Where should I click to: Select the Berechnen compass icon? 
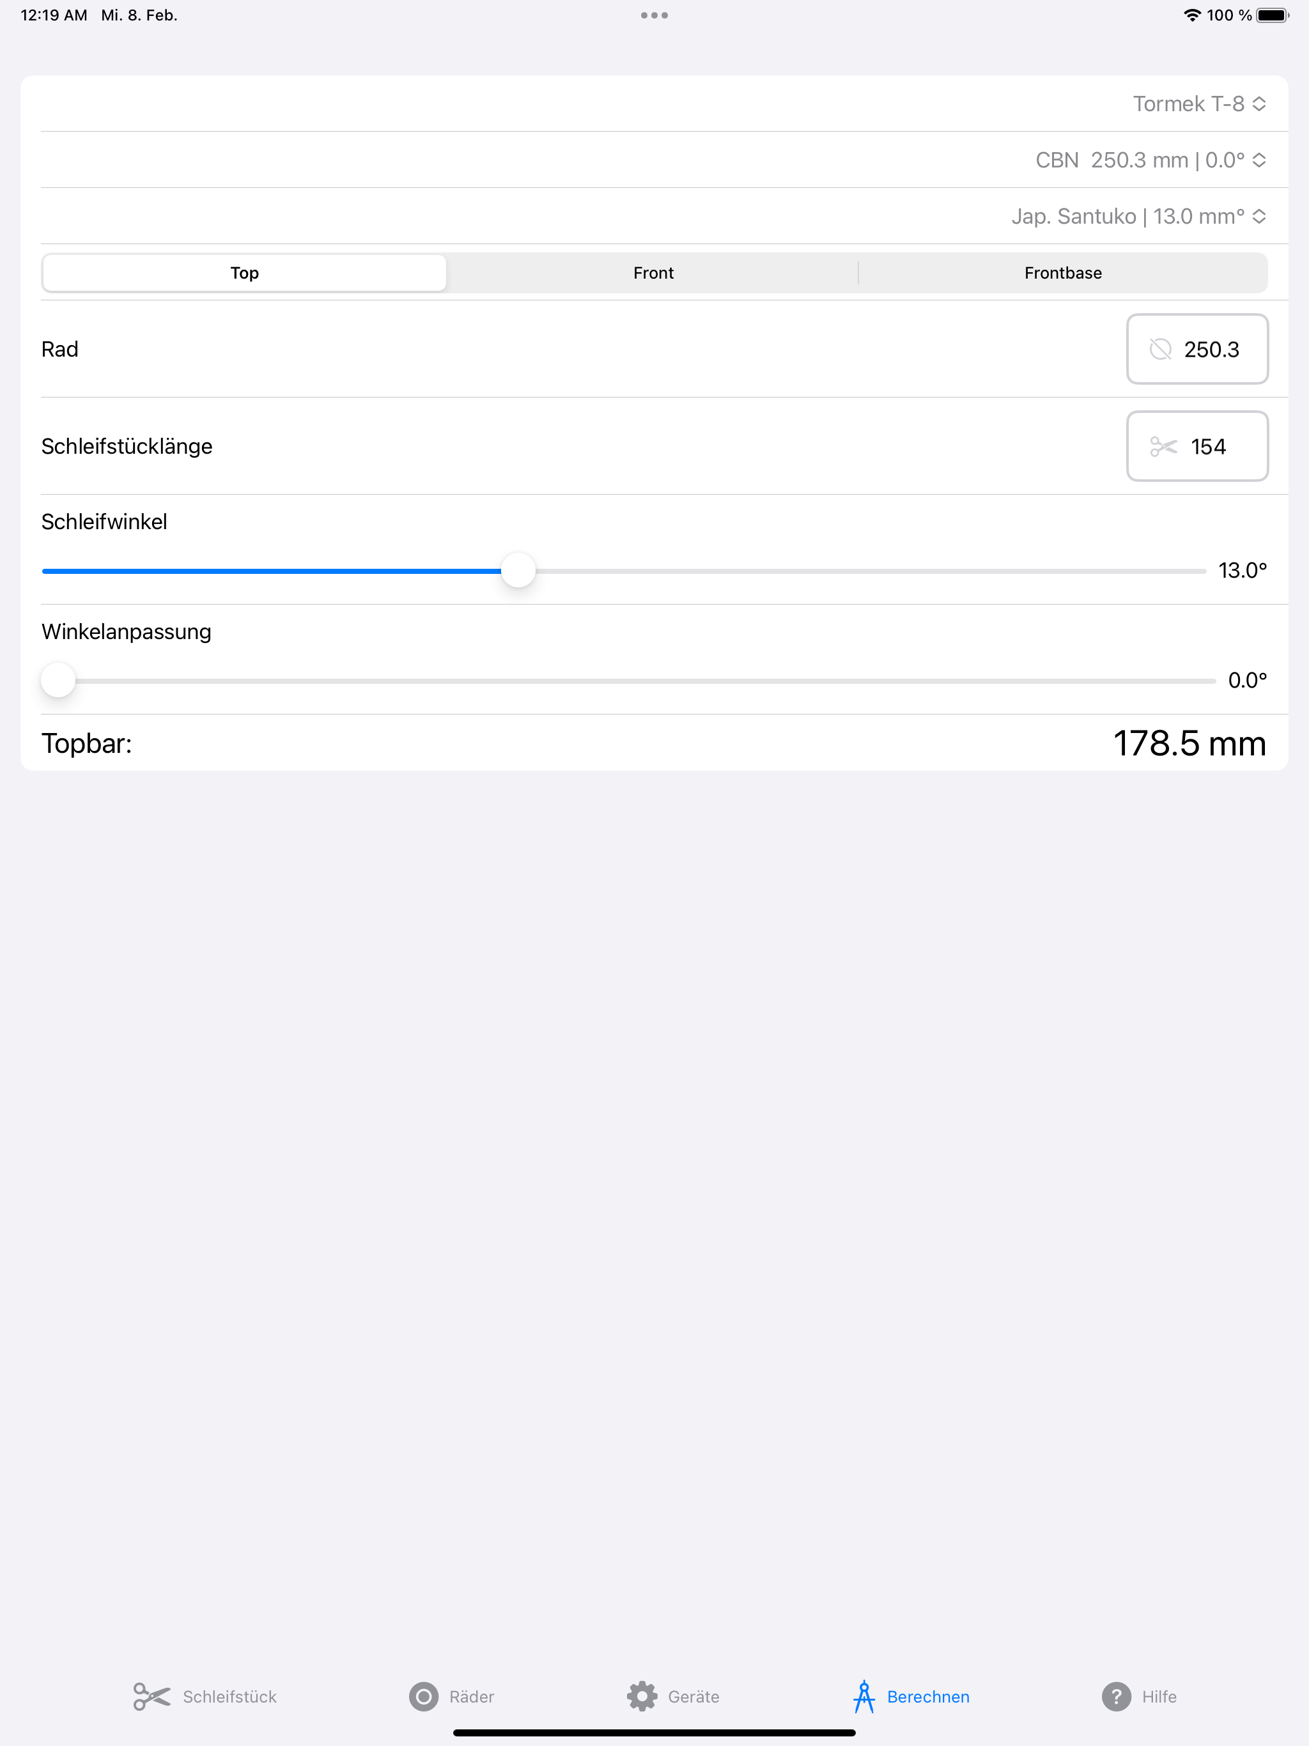click(x=864, y=1696)
